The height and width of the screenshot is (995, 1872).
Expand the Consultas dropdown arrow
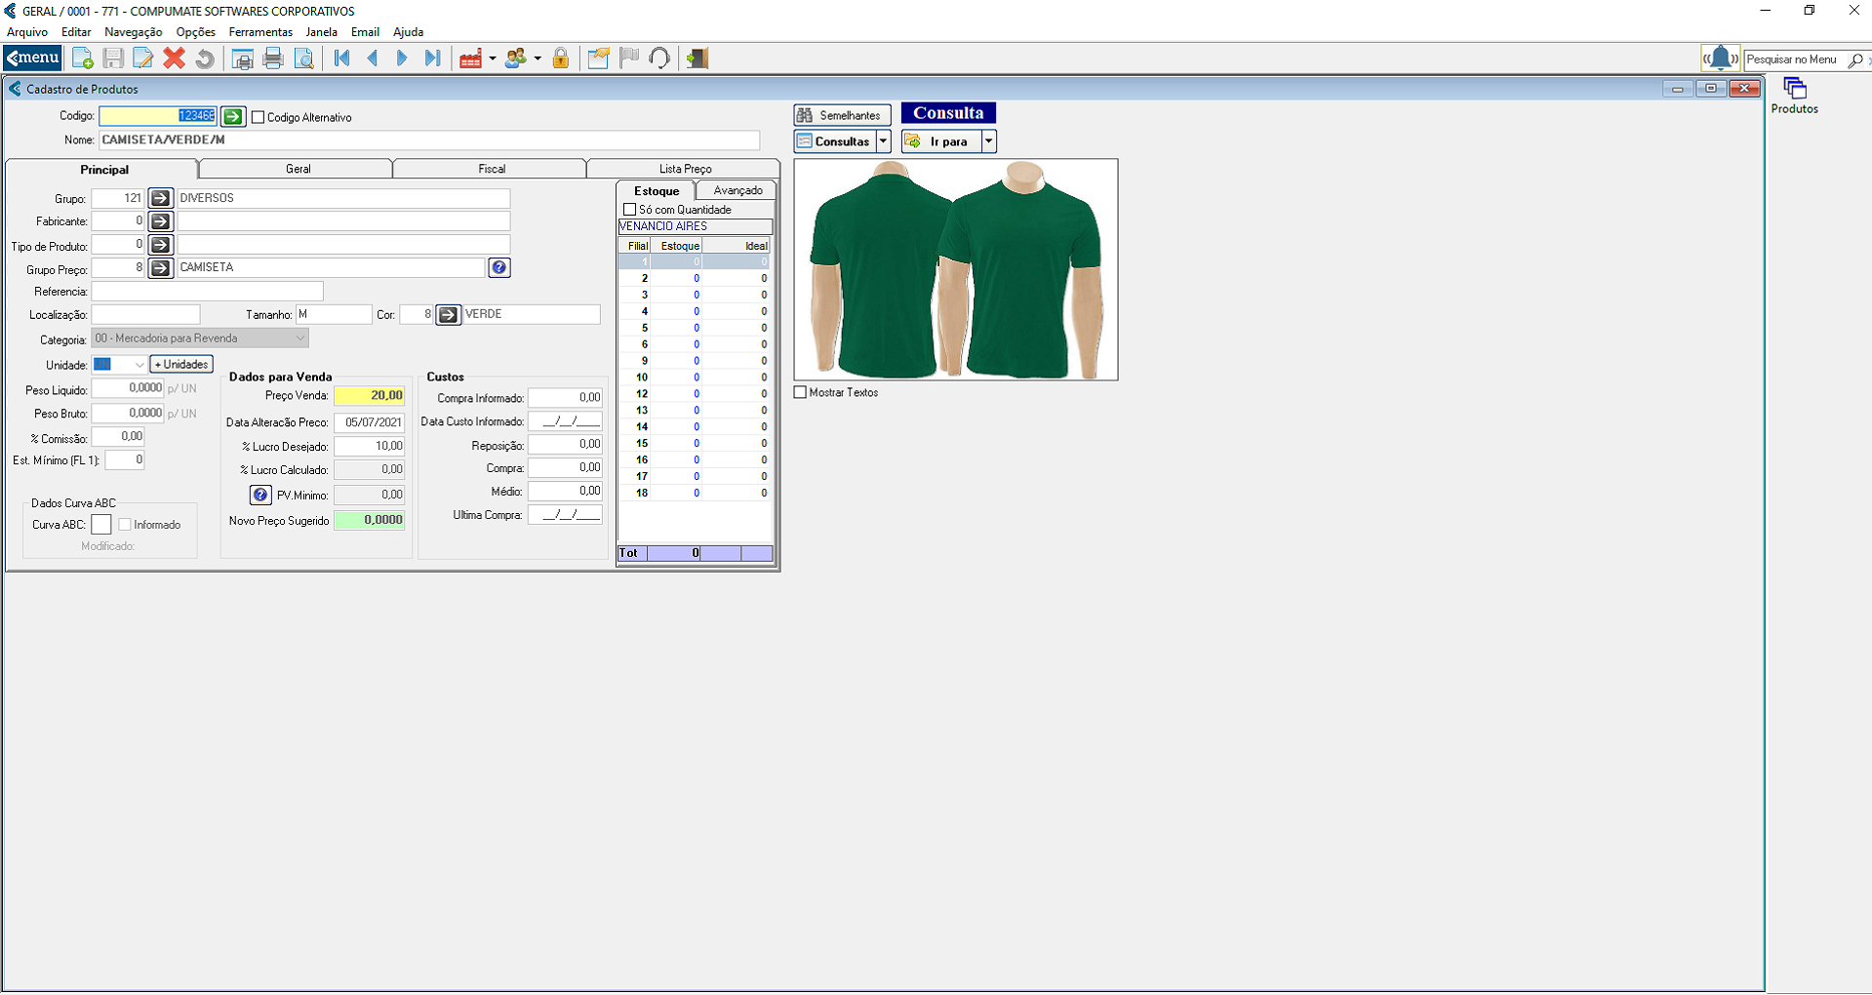[x=884, y=141]
